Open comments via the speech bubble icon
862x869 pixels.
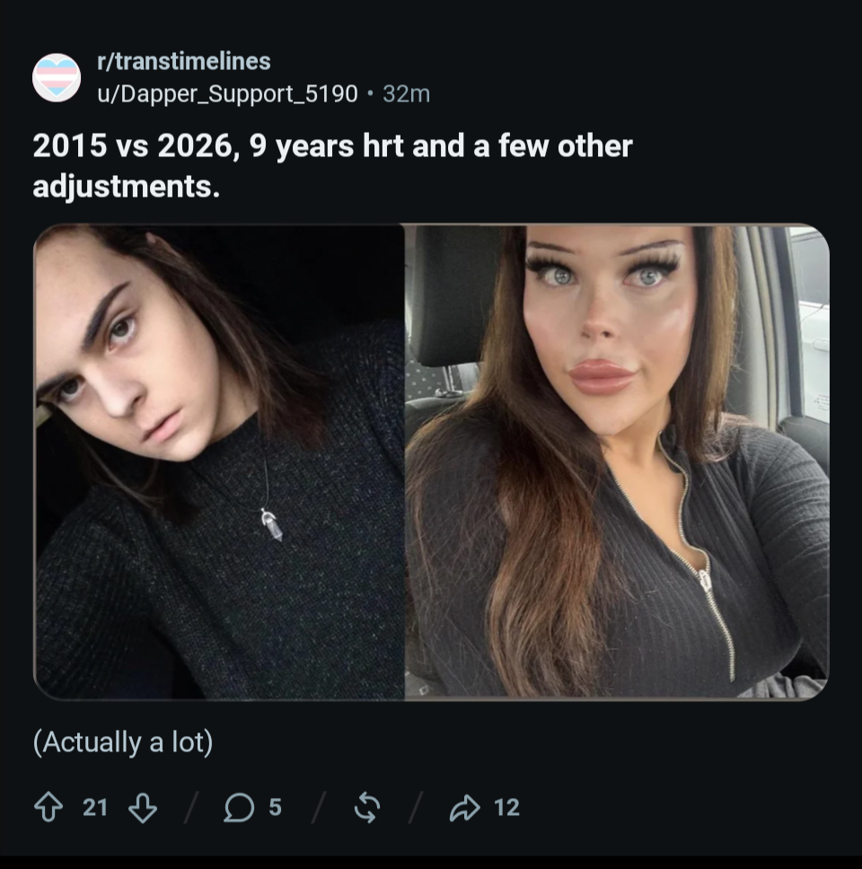coord(239,807)
